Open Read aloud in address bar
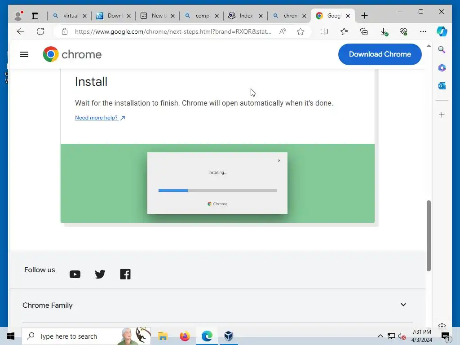Image resolution: width=460 pixels, height=345 pixels. pyautogui.click(x=283, y=31)
